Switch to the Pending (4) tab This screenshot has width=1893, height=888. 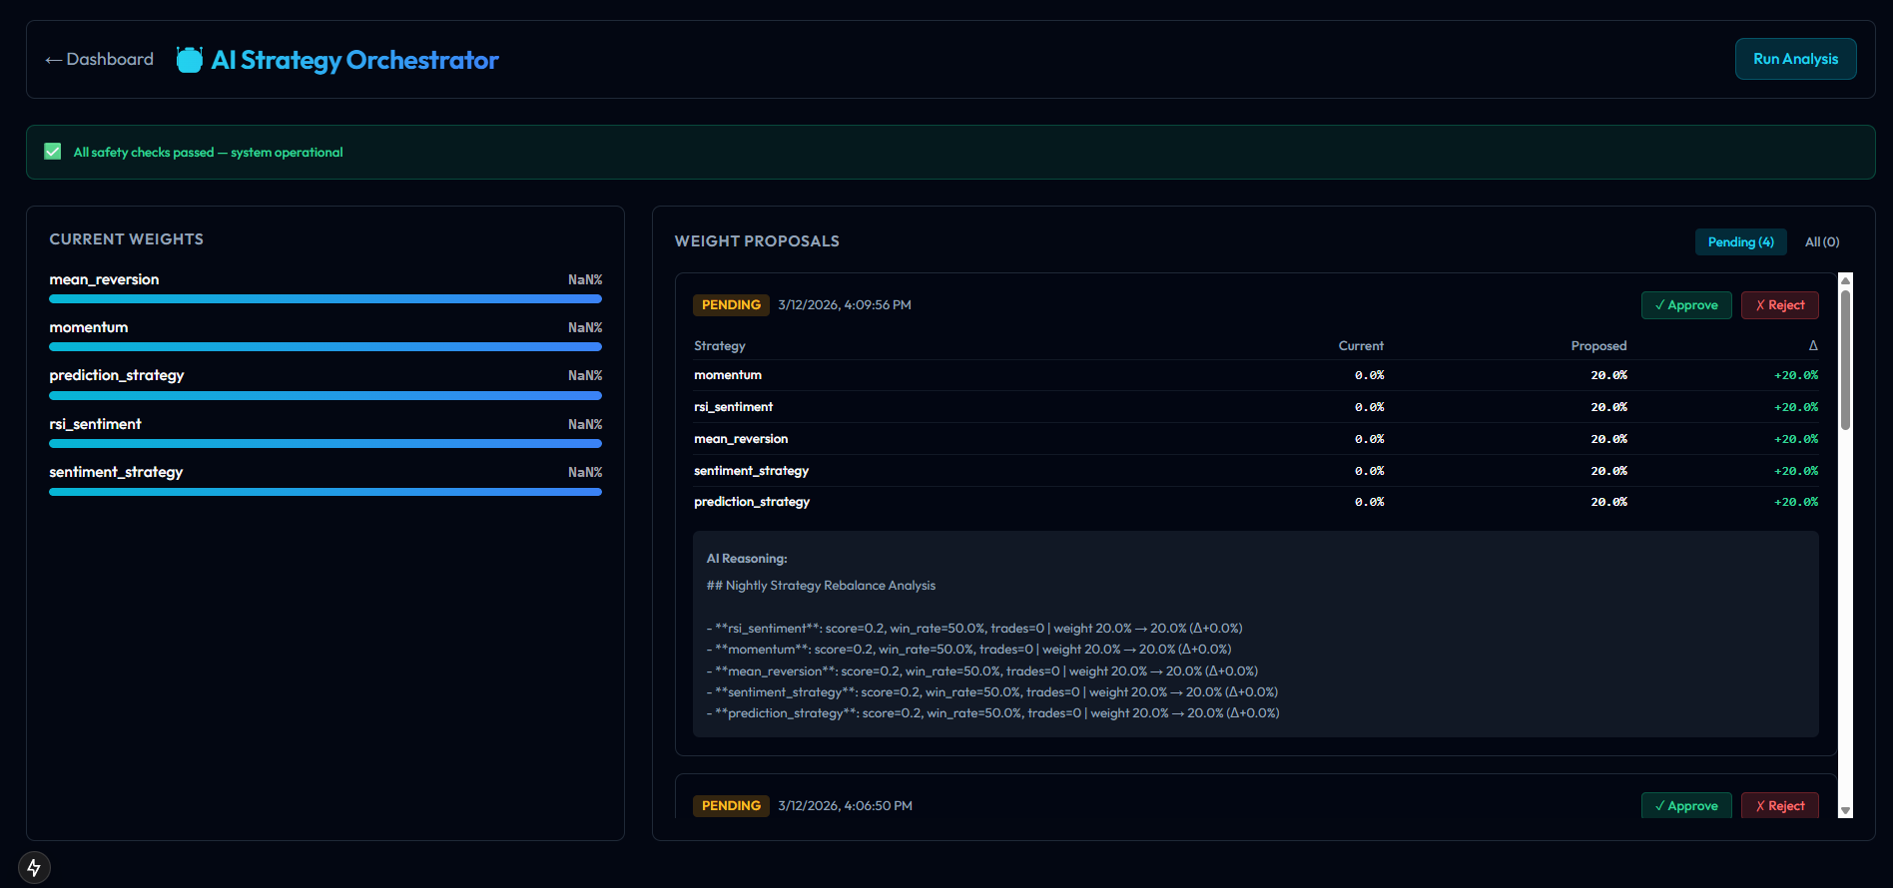[1740, 242]
